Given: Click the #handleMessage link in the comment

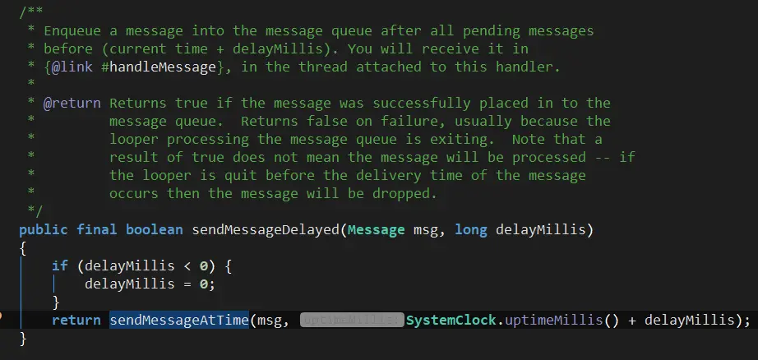Looking at the screenshot, I should (x=159, y=67).
